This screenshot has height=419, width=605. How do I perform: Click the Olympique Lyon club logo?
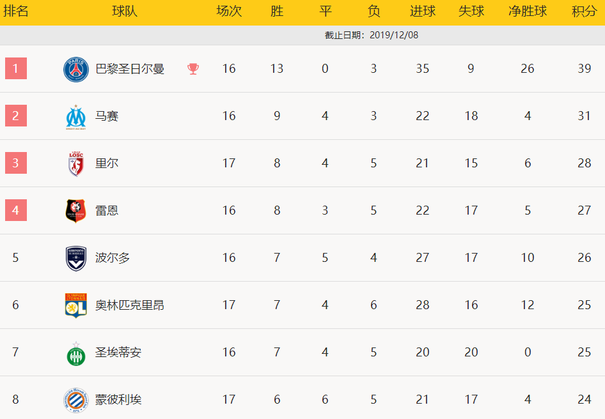[x=76, y=305]
